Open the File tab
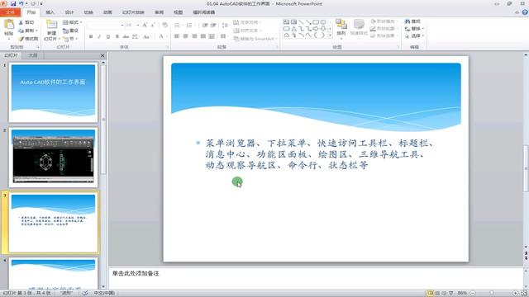This screenshot has width=529, height=297. point(10,12)
